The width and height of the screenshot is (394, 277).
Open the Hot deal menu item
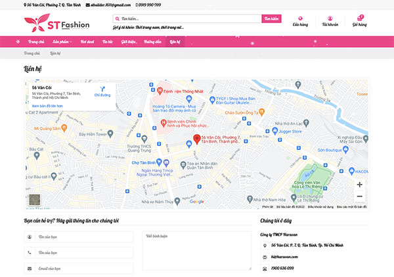[87, 42]
